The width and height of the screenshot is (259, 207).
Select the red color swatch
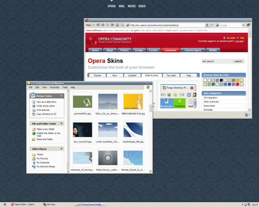(237, 85)
